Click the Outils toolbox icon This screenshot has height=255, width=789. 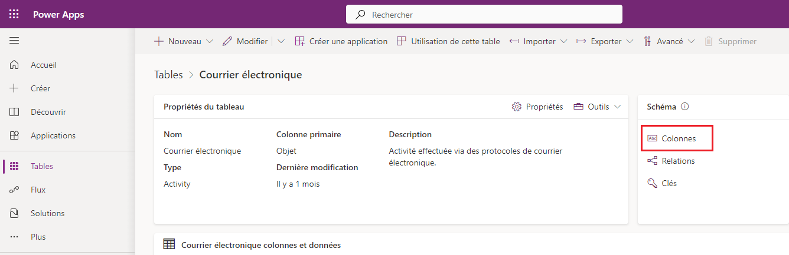(578, 107)
